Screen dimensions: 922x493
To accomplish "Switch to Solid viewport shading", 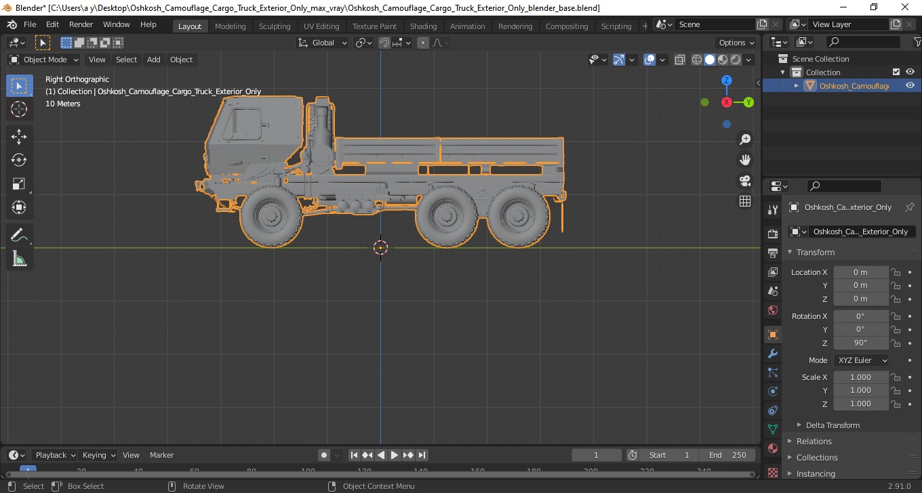I will coord(710,60).
